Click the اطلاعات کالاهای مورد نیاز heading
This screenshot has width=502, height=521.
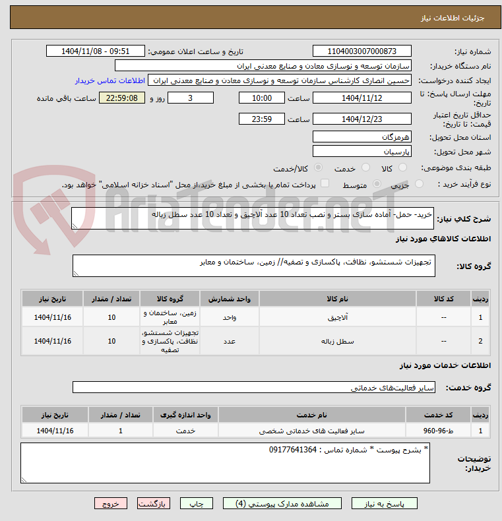[443, 239]
